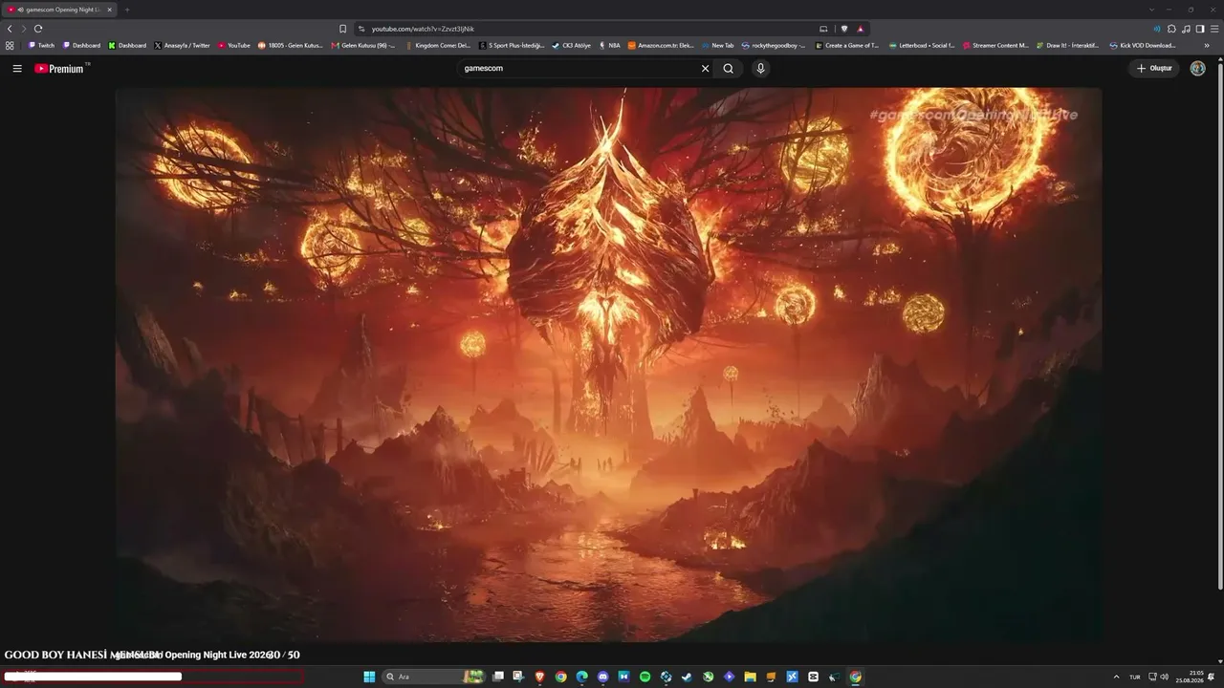Clear the gamescom search query

[x=706, y=69]
